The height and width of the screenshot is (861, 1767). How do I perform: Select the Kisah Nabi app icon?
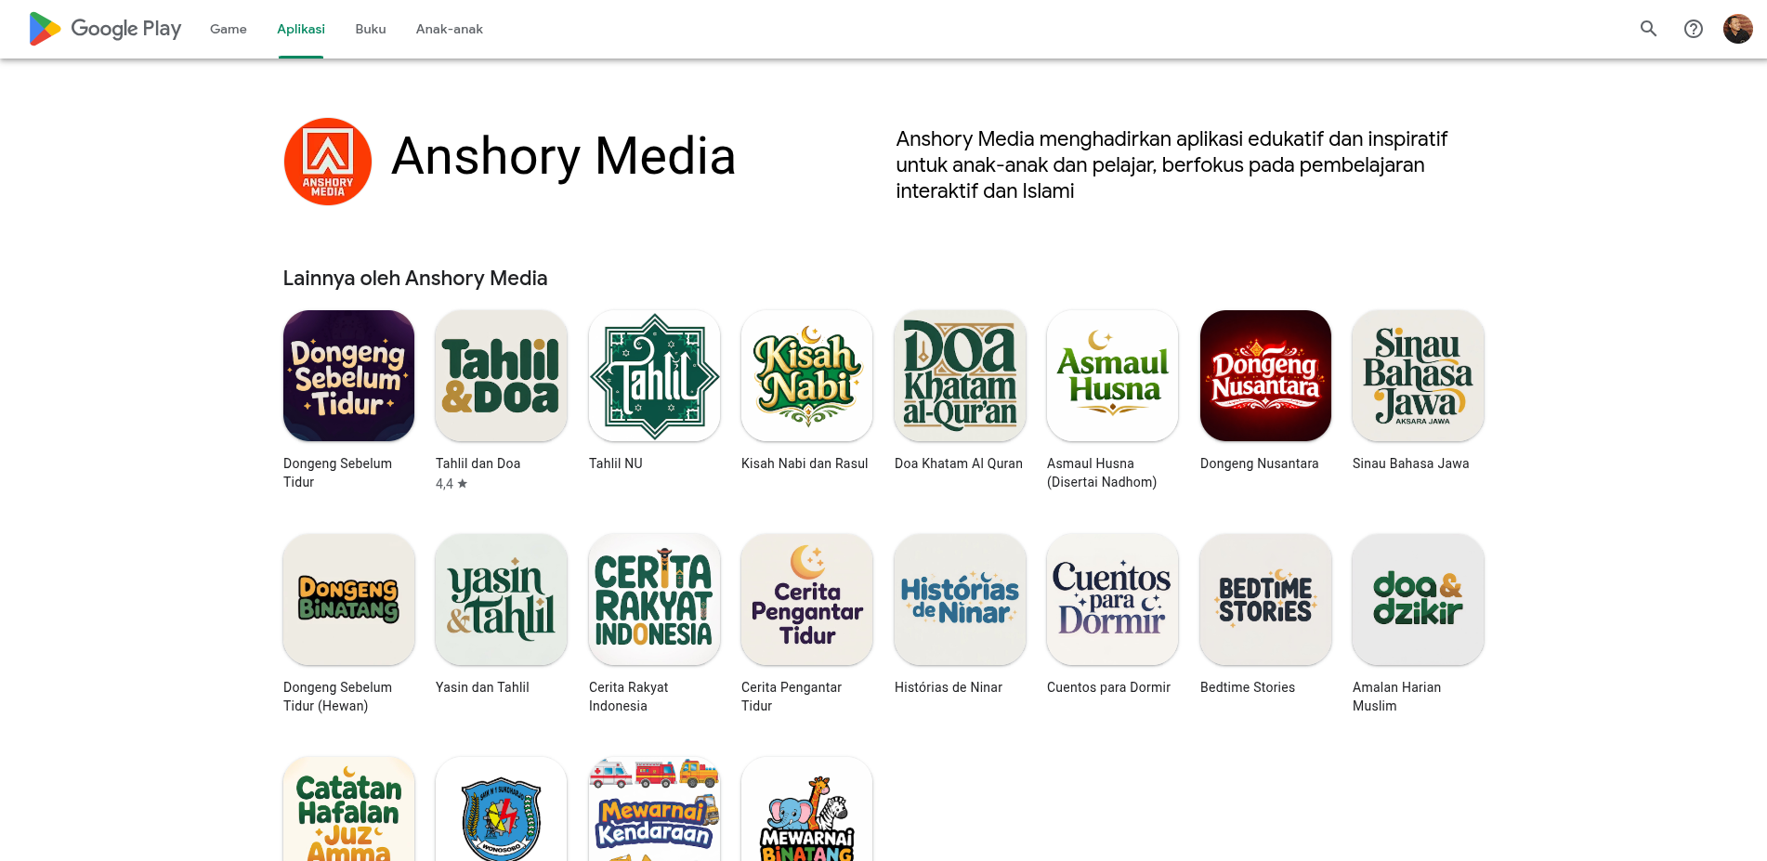(806, 375)
